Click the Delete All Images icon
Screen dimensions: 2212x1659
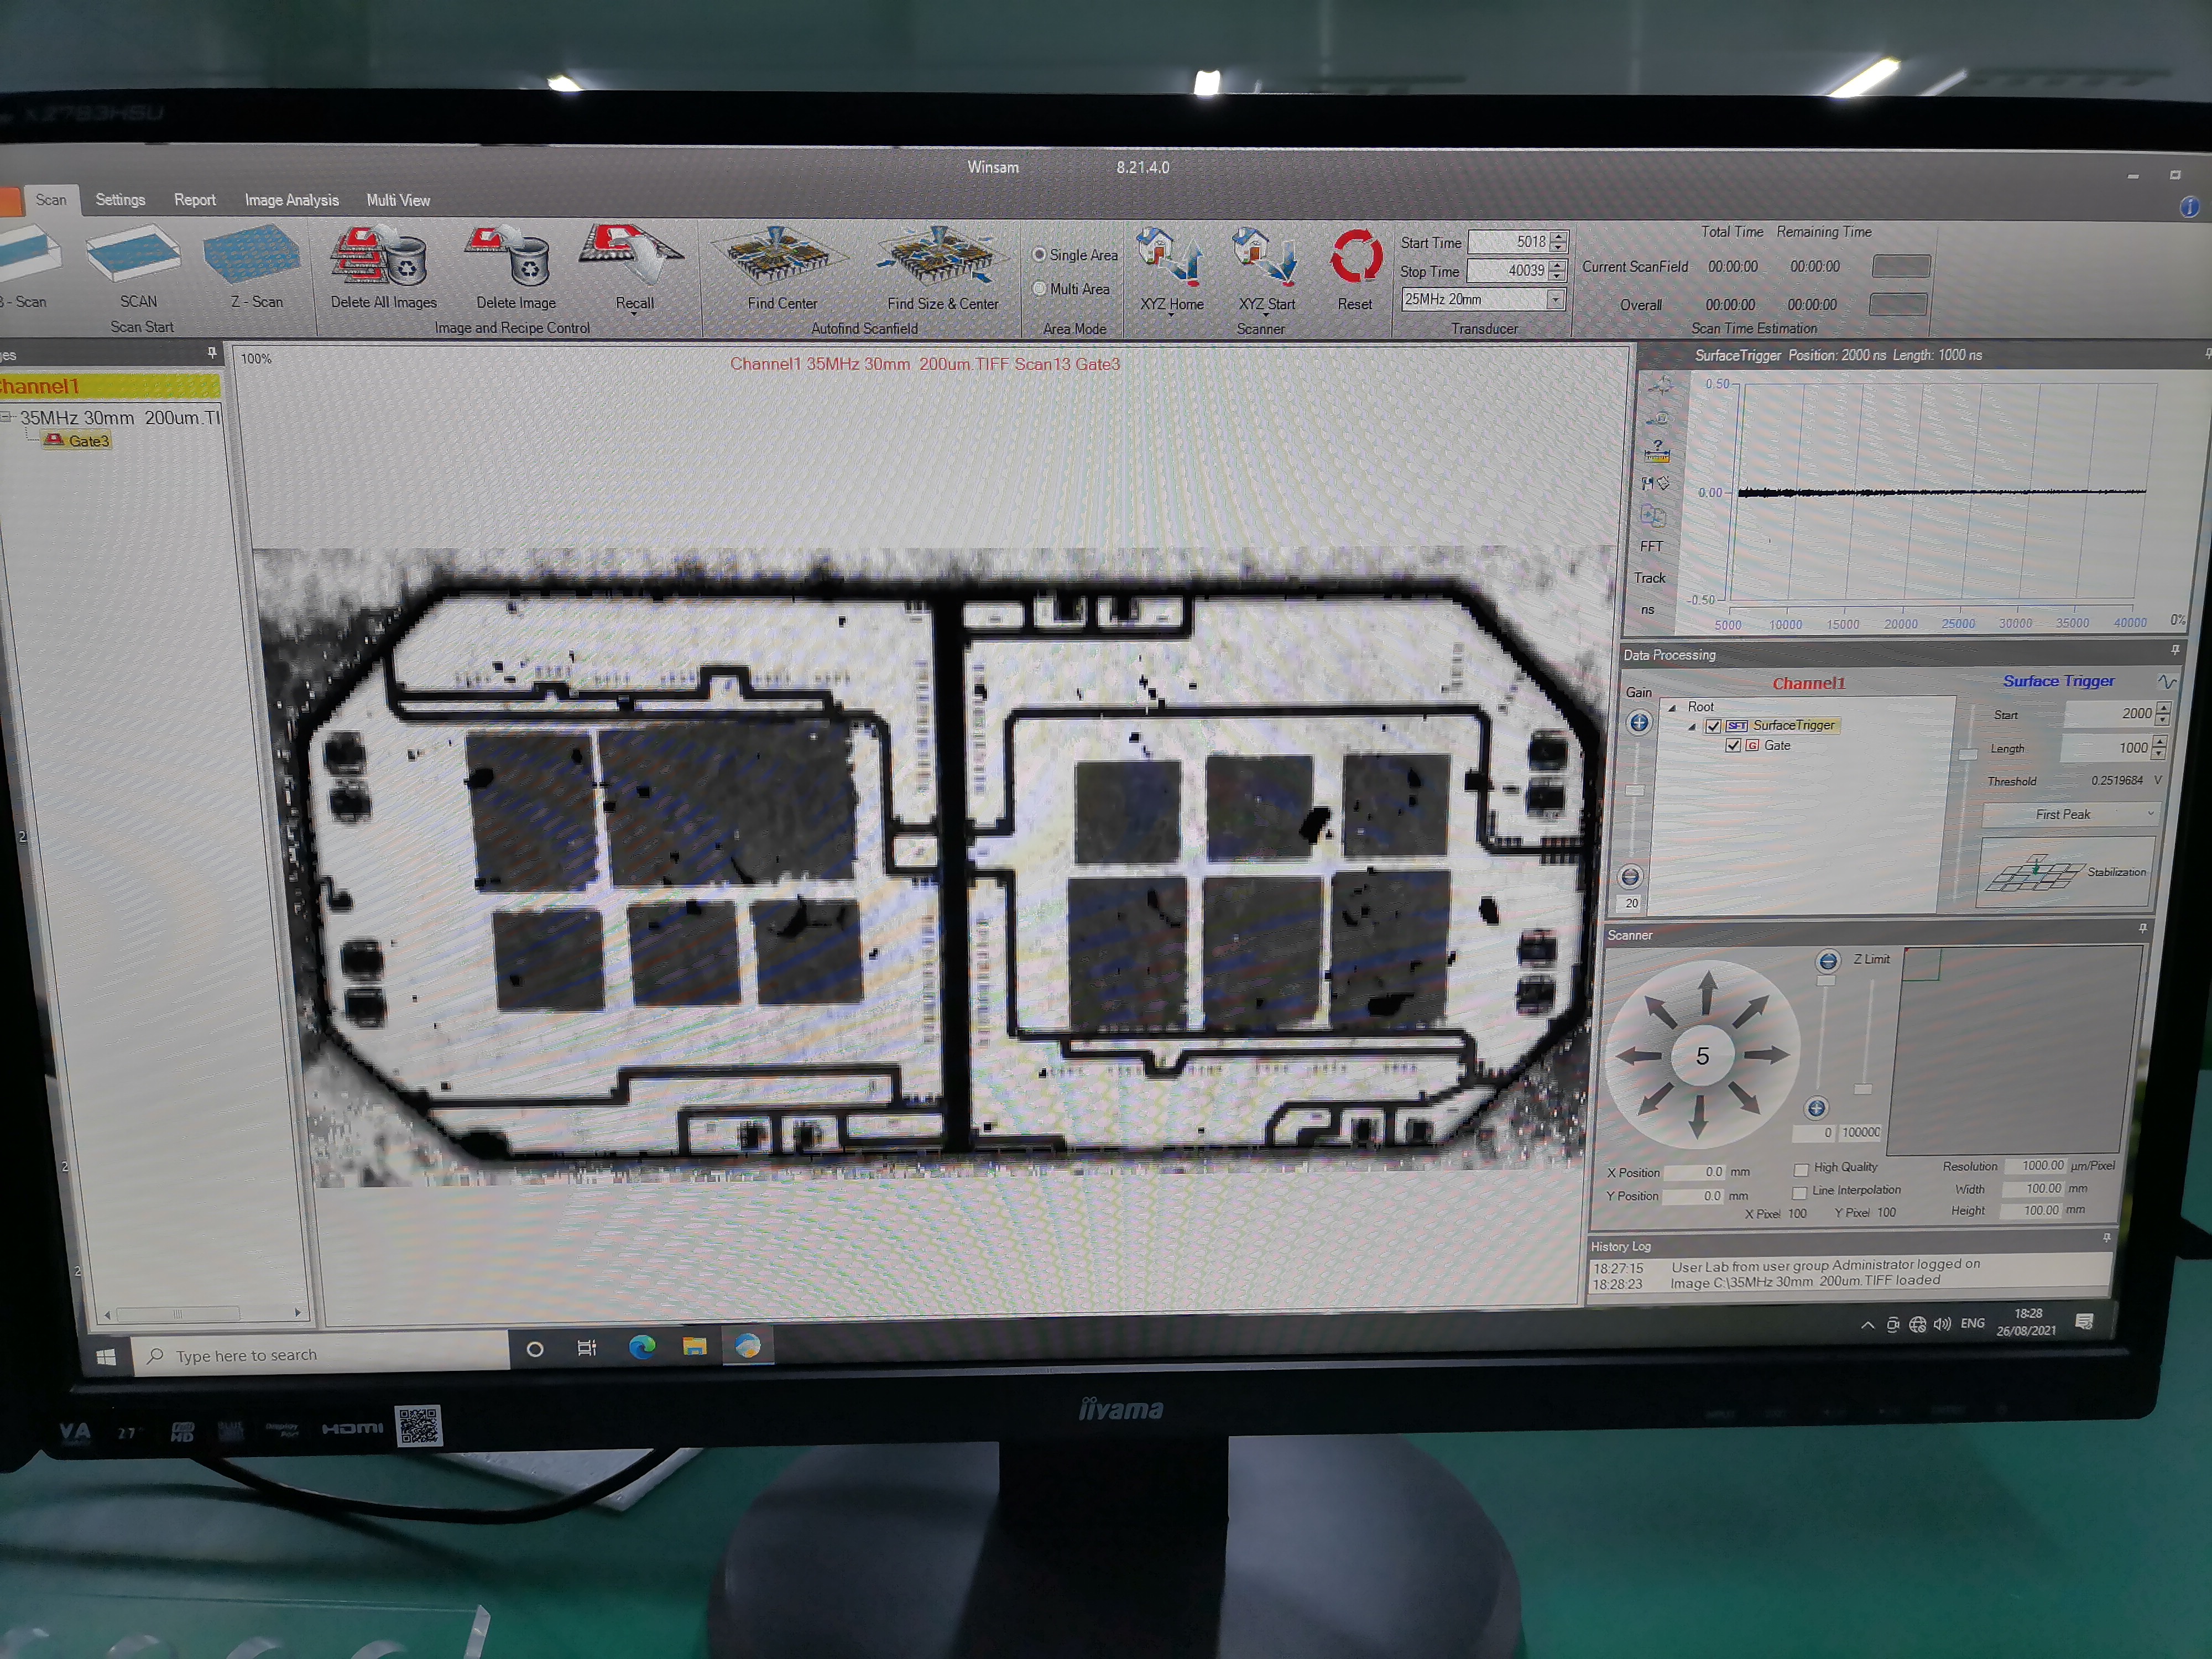point(381,257)
